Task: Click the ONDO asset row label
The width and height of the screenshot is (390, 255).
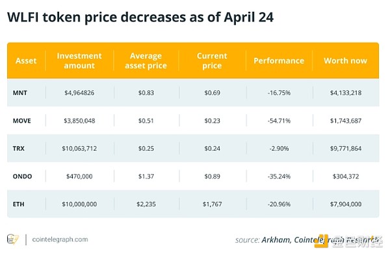Action: 22,176
